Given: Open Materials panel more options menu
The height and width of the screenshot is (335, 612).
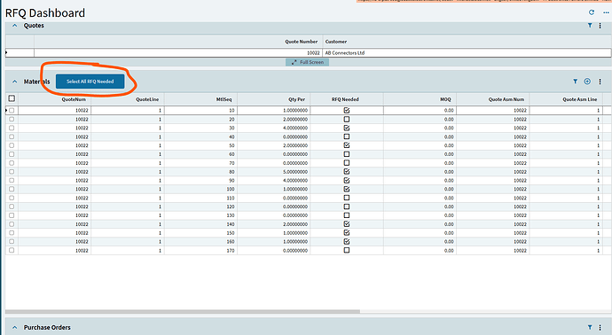Looking at the screenshot, I should pyautogui.click(x=600, y=82).
